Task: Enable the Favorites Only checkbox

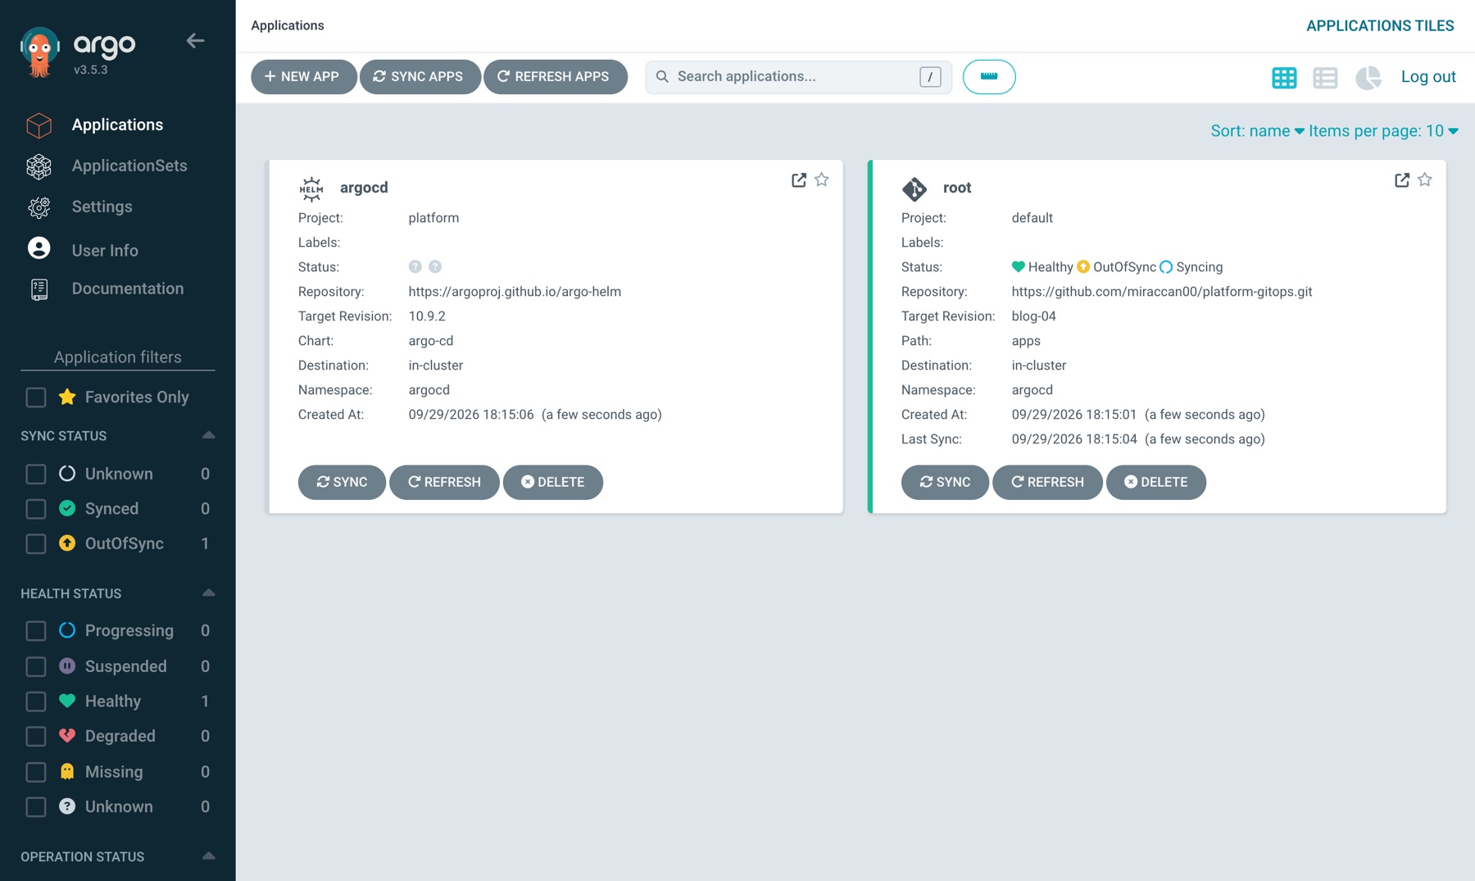Action: pos(36,397)
